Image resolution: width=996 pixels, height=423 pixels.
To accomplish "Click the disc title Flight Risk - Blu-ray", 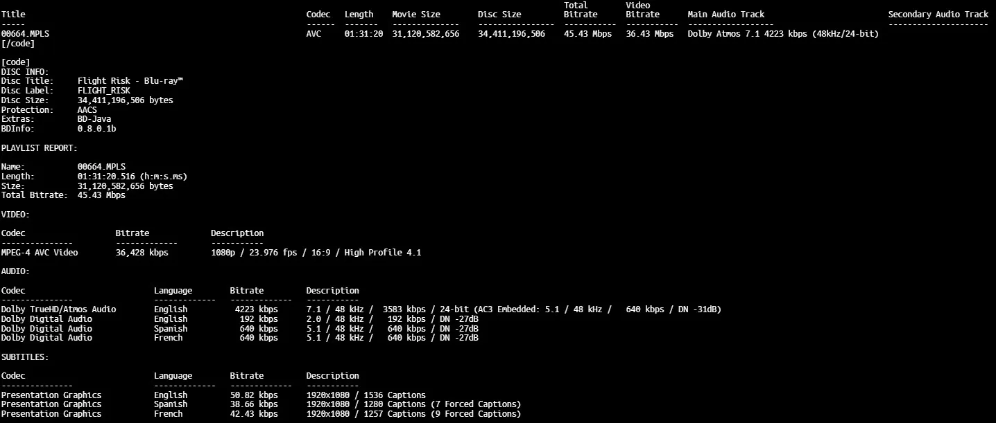I will (130, 81).
